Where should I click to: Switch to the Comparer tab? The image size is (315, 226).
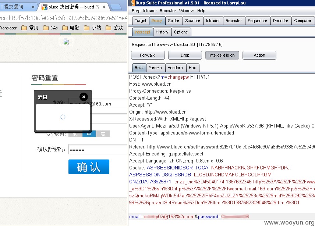point(302,21)
